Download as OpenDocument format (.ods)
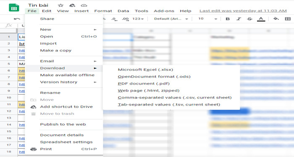 [x=171, y=77]
